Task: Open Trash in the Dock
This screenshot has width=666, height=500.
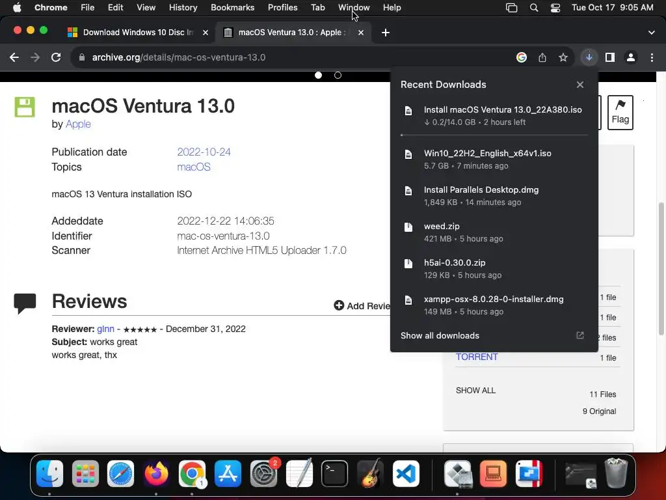Action: tap(616, 473)
